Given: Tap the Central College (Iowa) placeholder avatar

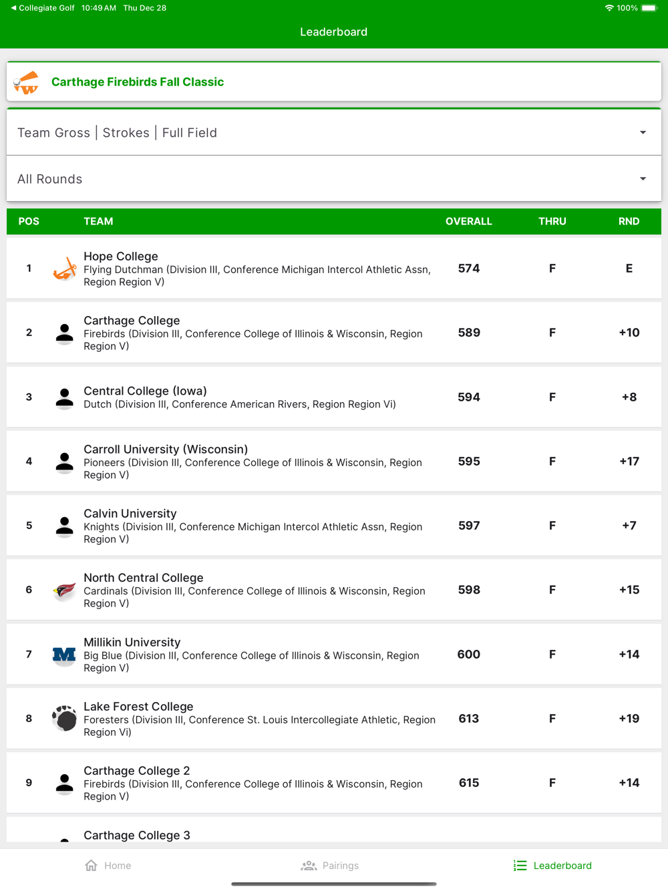Looking at the screenshot, I should click(64, 397).
